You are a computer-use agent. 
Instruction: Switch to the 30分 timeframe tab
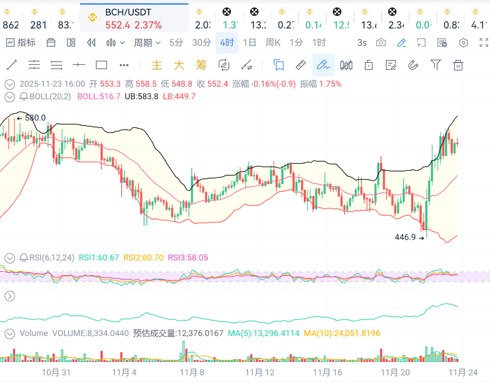tap(202, 43)
